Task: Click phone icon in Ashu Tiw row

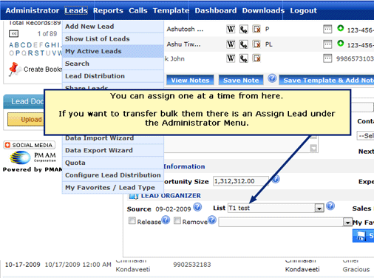Action: coord(244,44)
